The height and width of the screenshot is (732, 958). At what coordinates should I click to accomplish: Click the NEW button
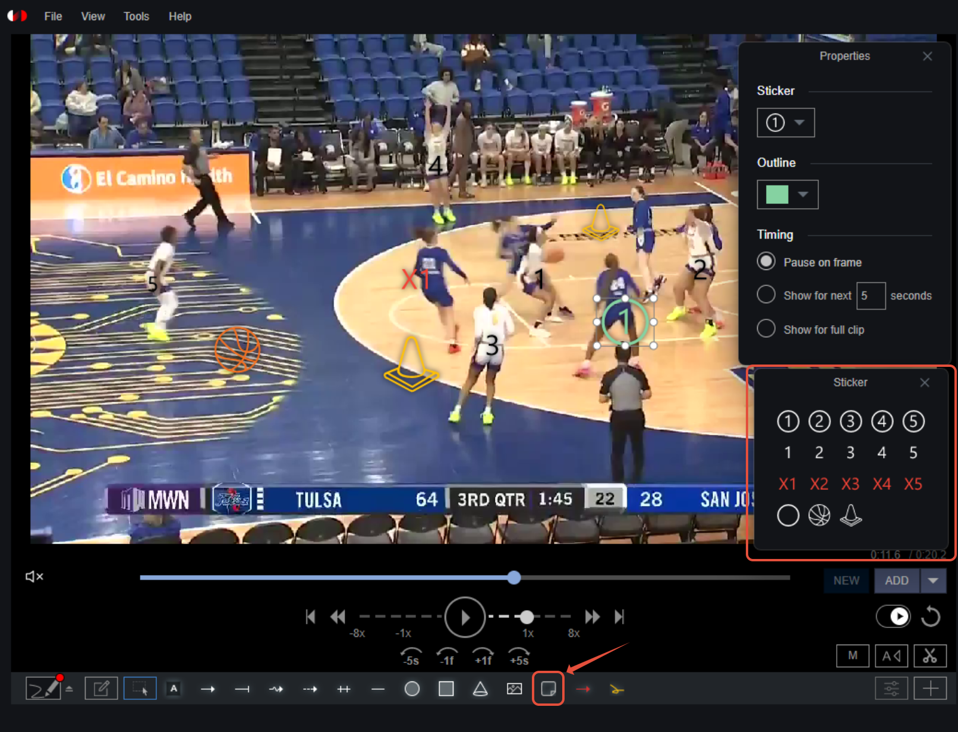pyautogui.click(x=846, y=580)
